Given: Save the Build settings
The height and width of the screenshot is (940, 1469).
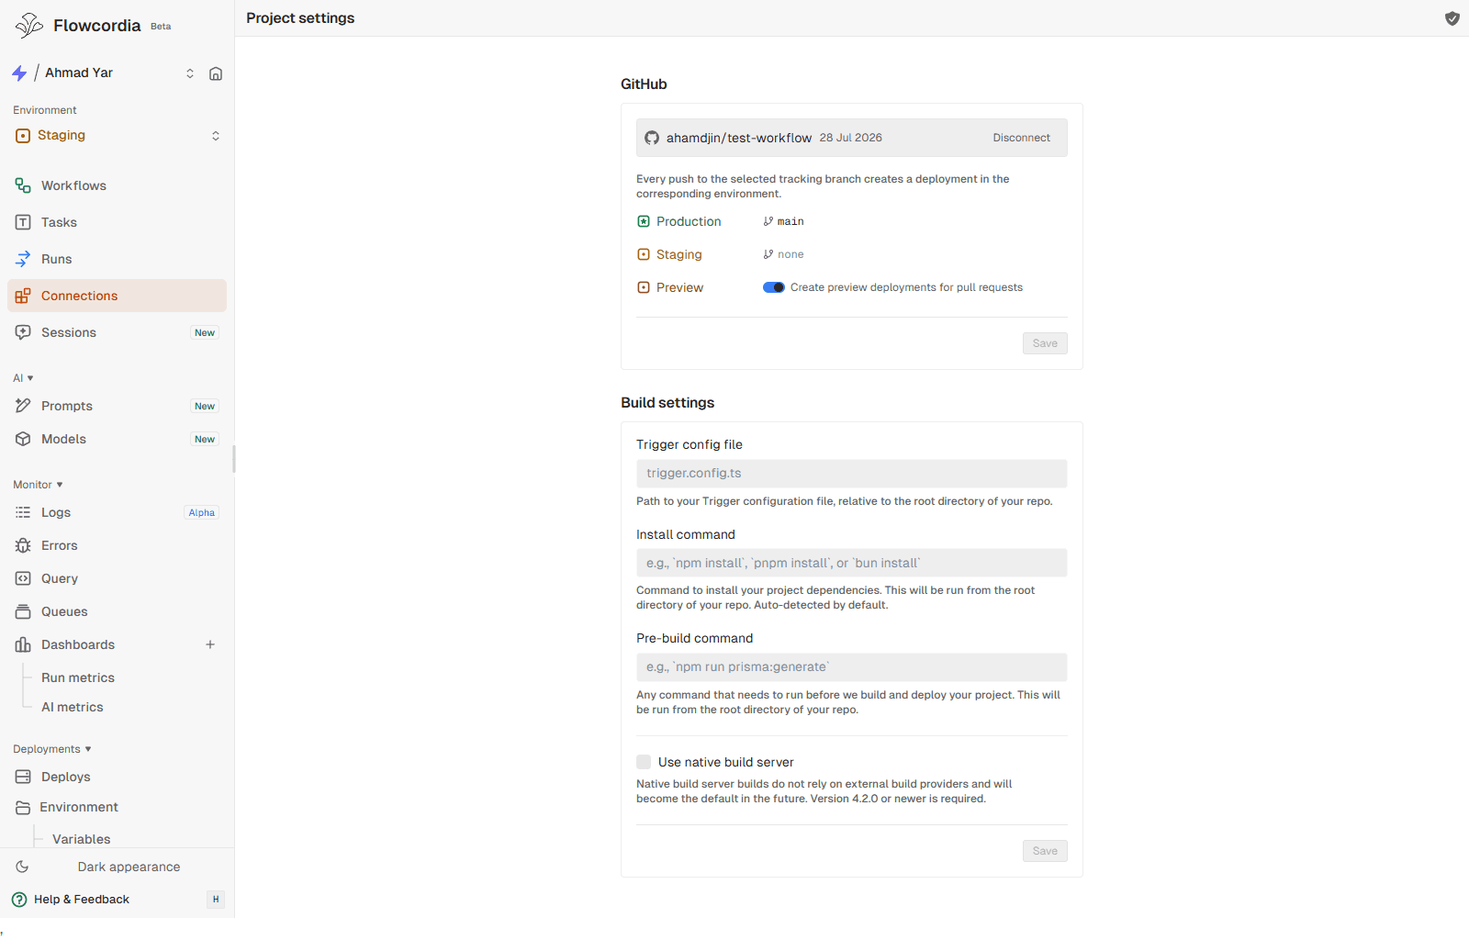Looking at the screenshot, I should click(1045, 851).
